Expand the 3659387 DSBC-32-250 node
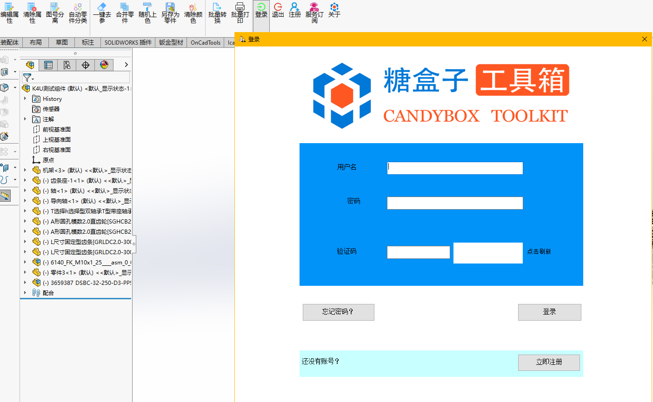 [x=25, y=283]
